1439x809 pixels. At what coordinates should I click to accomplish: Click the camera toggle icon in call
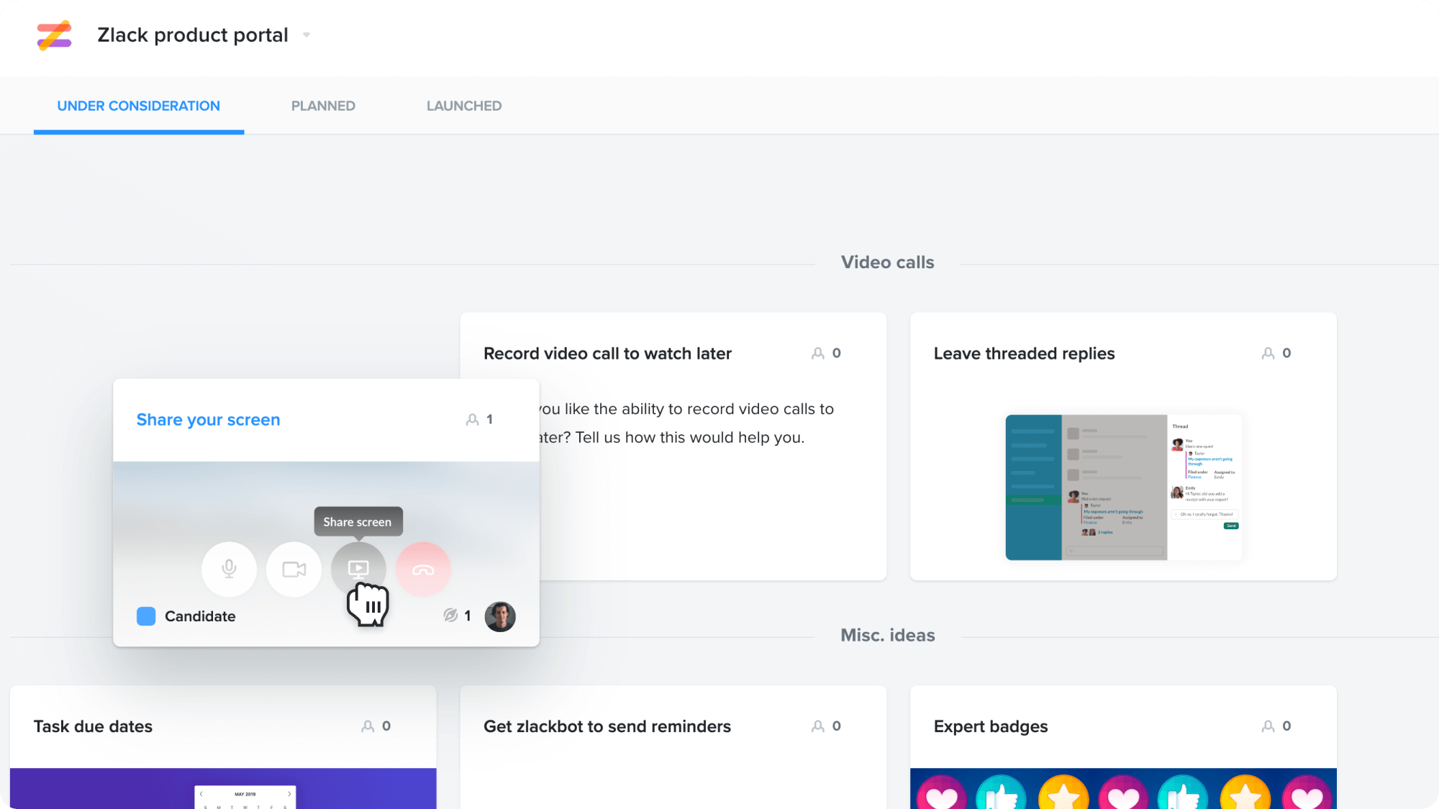pos(293,568)
